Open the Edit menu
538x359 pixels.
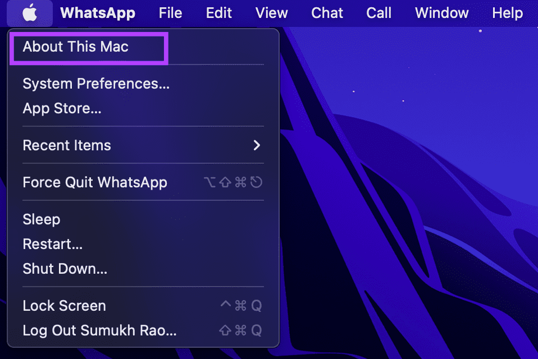click(x=218, y=13)
